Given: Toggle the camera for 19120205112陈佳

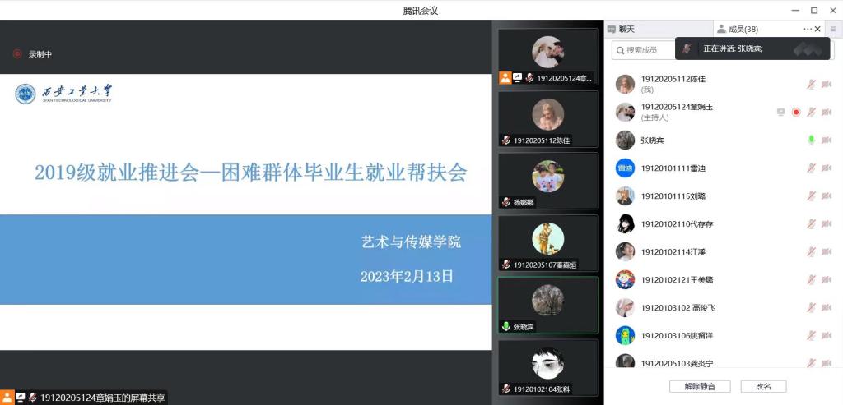Looking at the screenshot, I should click(827, 85).
